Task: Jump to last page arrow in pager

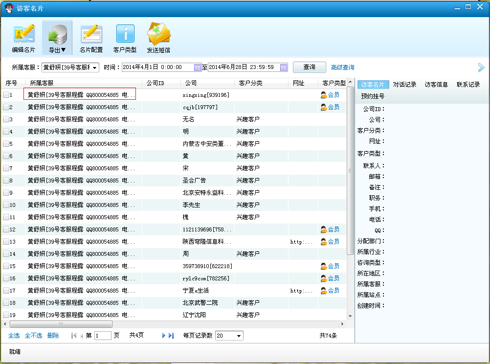Action: click(x=171, y=336)
